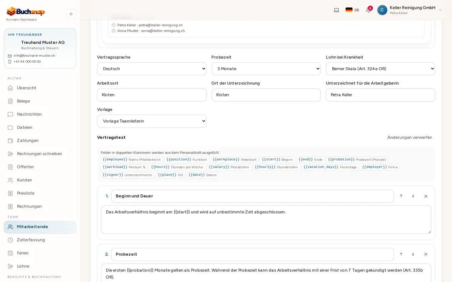The height and width of the screenshot is (282, 452).
Task: Select Mitarbeitende in the sidebar
Action: [x=40, y=227]
